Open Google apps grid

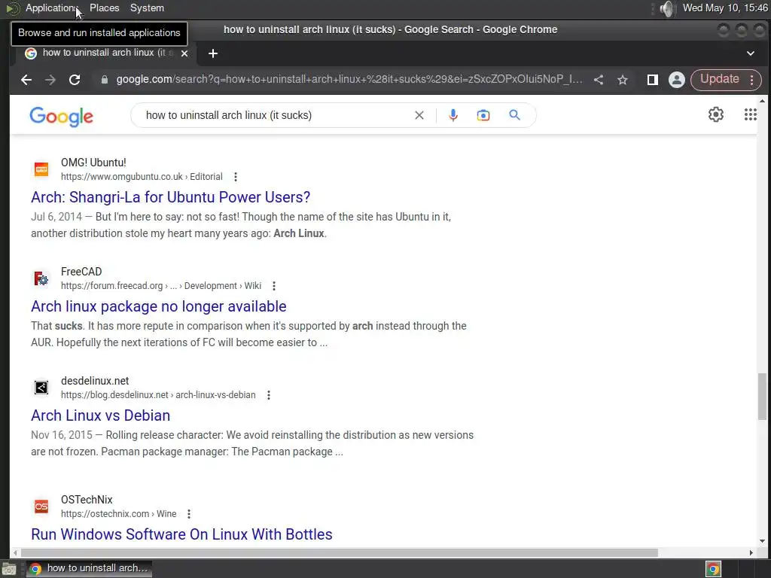pos(751,114)
